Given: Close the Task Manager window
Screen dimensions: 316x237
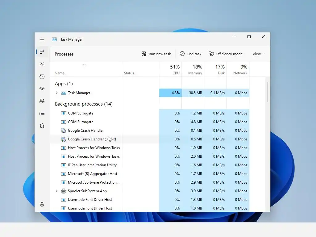Looking at the screenshot, I should click(x=263, y=37).
